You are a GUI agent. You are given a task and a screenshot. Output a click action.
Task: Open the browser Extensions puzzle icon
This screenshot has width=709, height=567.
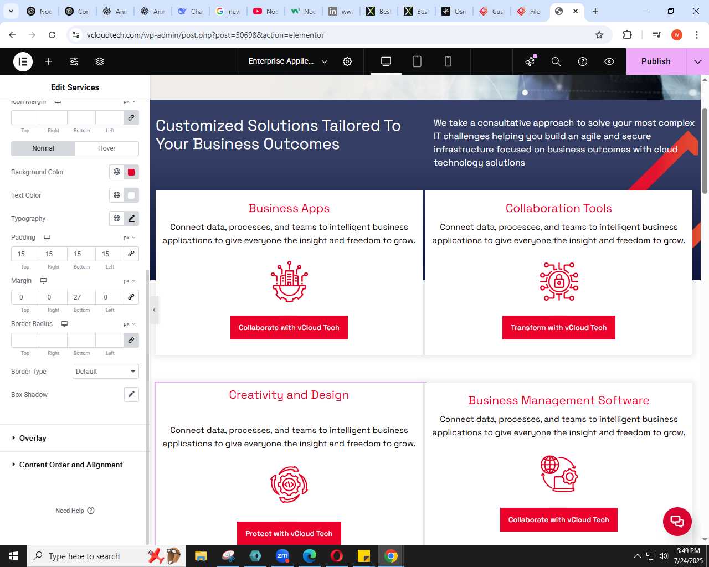pos(628,35)
